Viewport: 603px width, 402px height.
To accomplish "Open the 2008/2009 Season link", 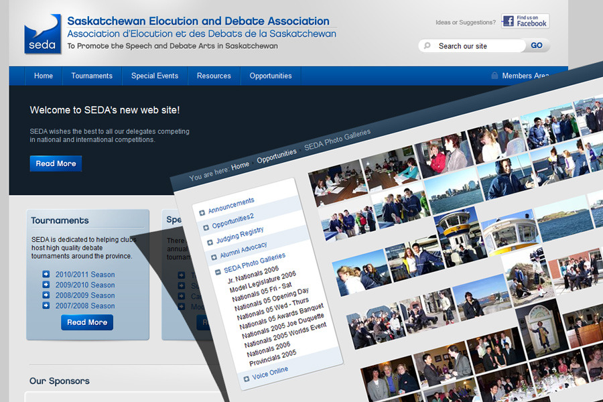I will (85, 295).
